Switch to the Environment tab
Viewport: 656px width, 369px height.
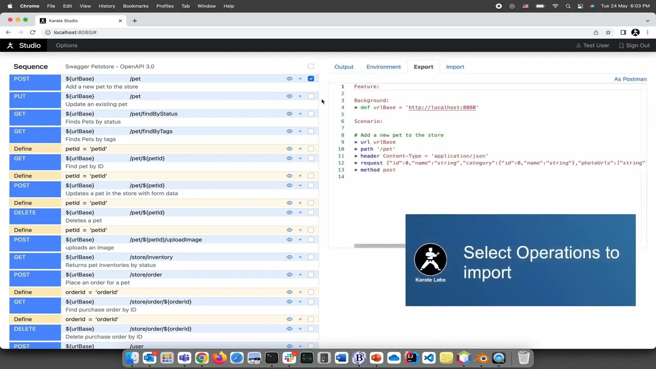tap(383, 67)
